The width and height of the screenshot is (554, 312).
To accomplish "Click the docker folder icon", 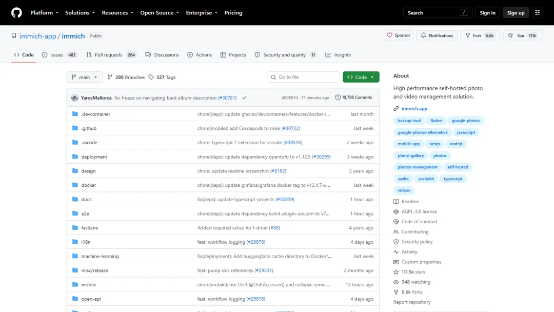I will click(75, 185).
